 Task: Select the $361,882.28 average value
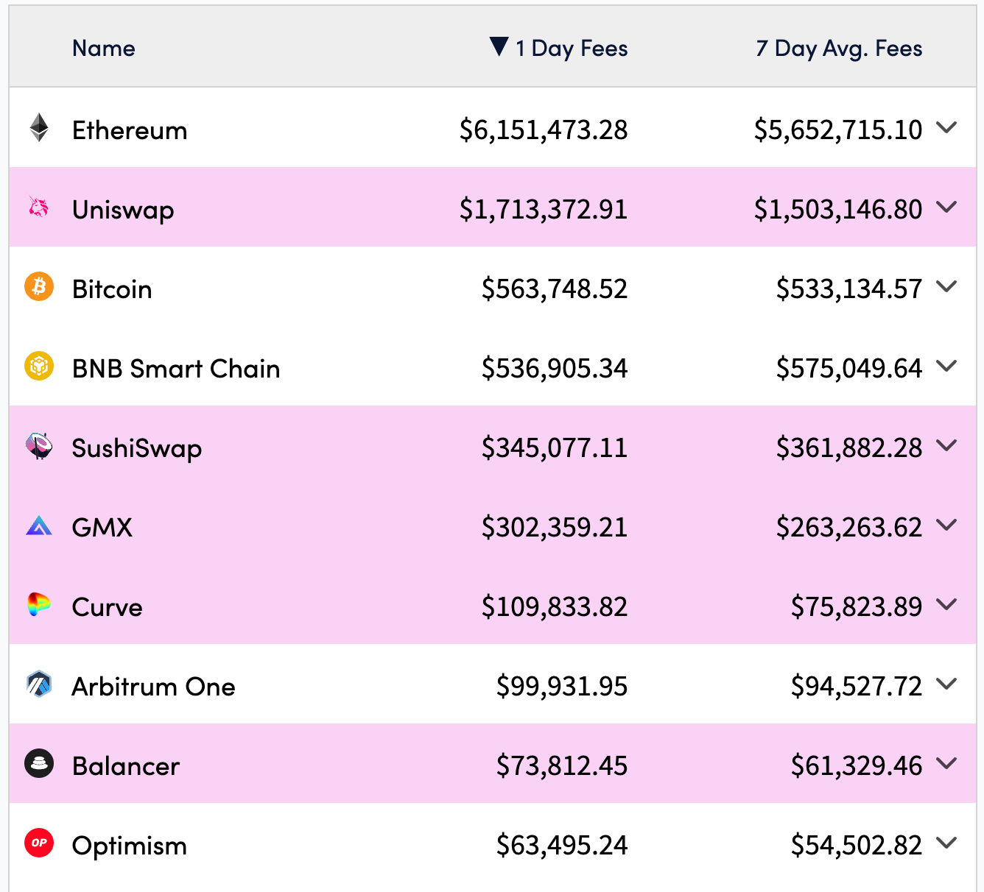(849, 448)
